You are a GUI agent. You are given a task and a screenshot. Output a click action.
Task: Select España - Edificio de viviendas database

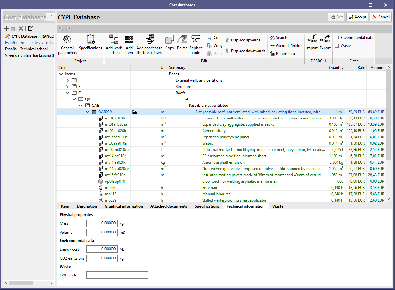pos(29,43)
